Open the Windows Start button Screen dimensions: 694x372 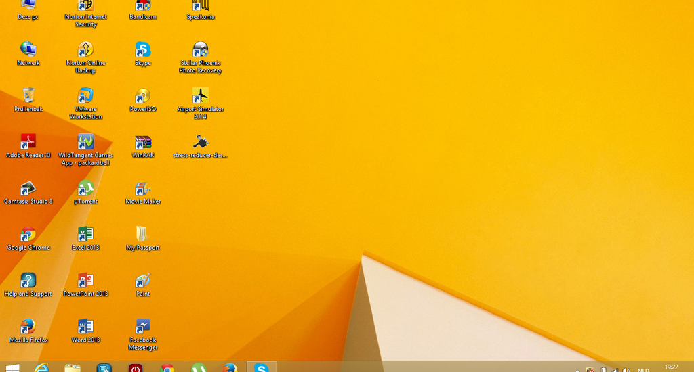12,367
